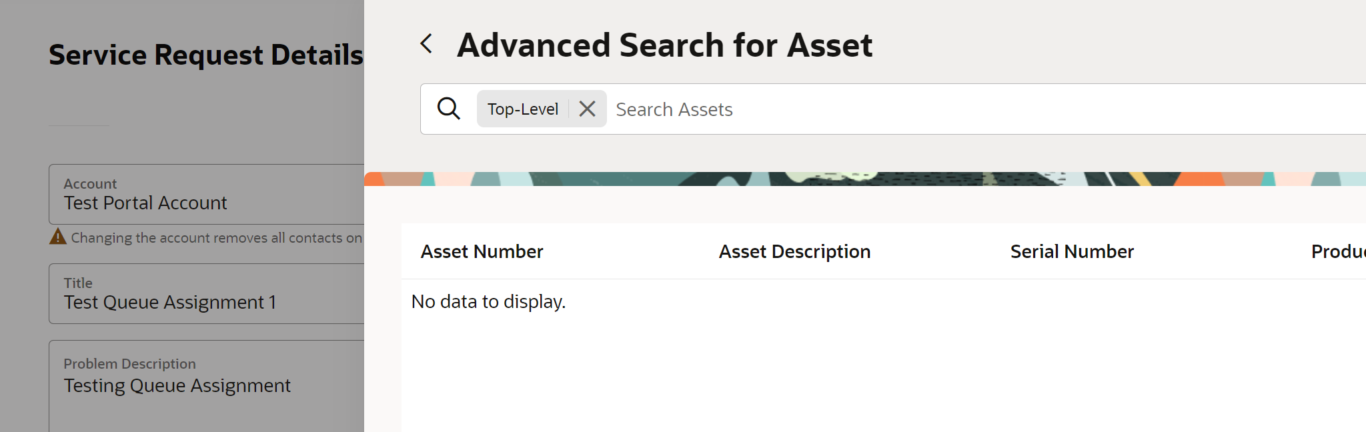
Task: Click the Changing the account removes all contacts warning
Action: (213, 237)
